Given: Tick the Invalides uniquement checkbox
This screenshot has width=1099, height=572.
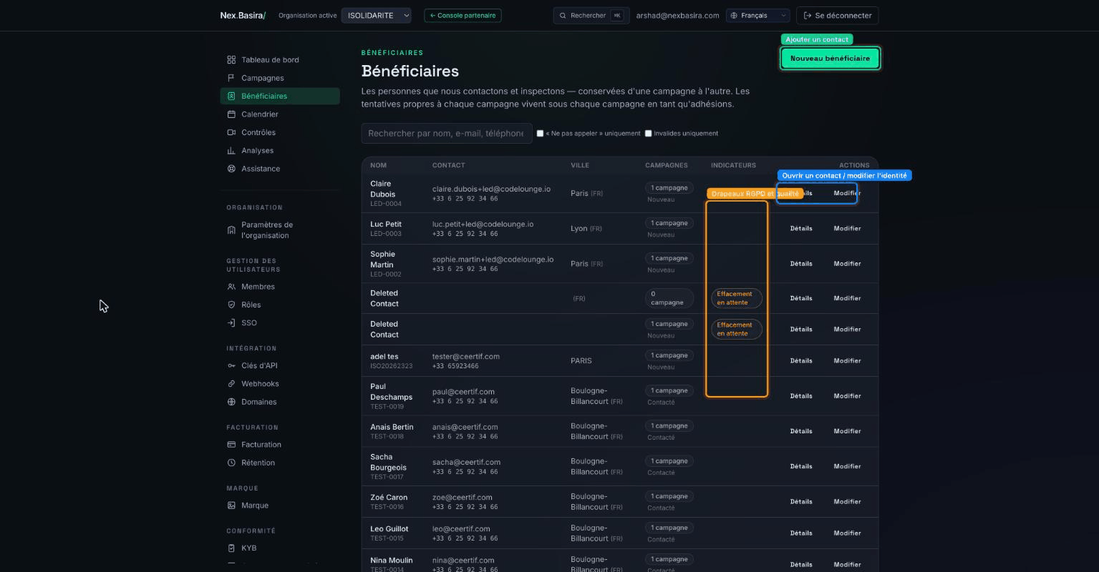Looking at the screenshot, I should point(648,134).
